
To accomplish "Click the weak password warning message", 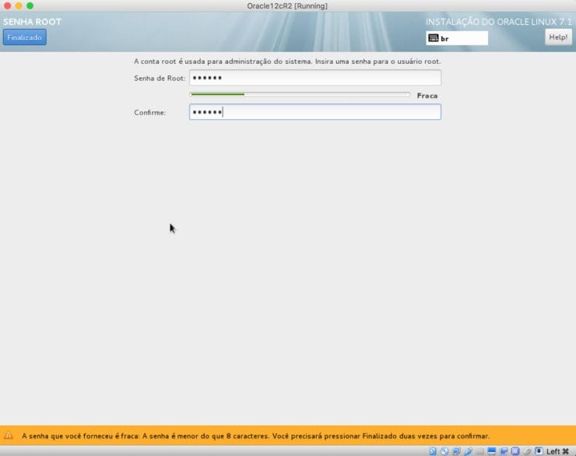I will point(255,437).
